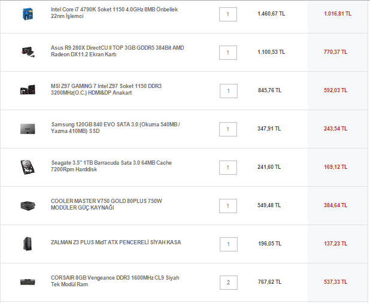Image resolution: width=370 pixels, height=303 pixels.
Task: Focus the quantity box for Corsair Vengeance RAM
Action: [x=228, y=282]
